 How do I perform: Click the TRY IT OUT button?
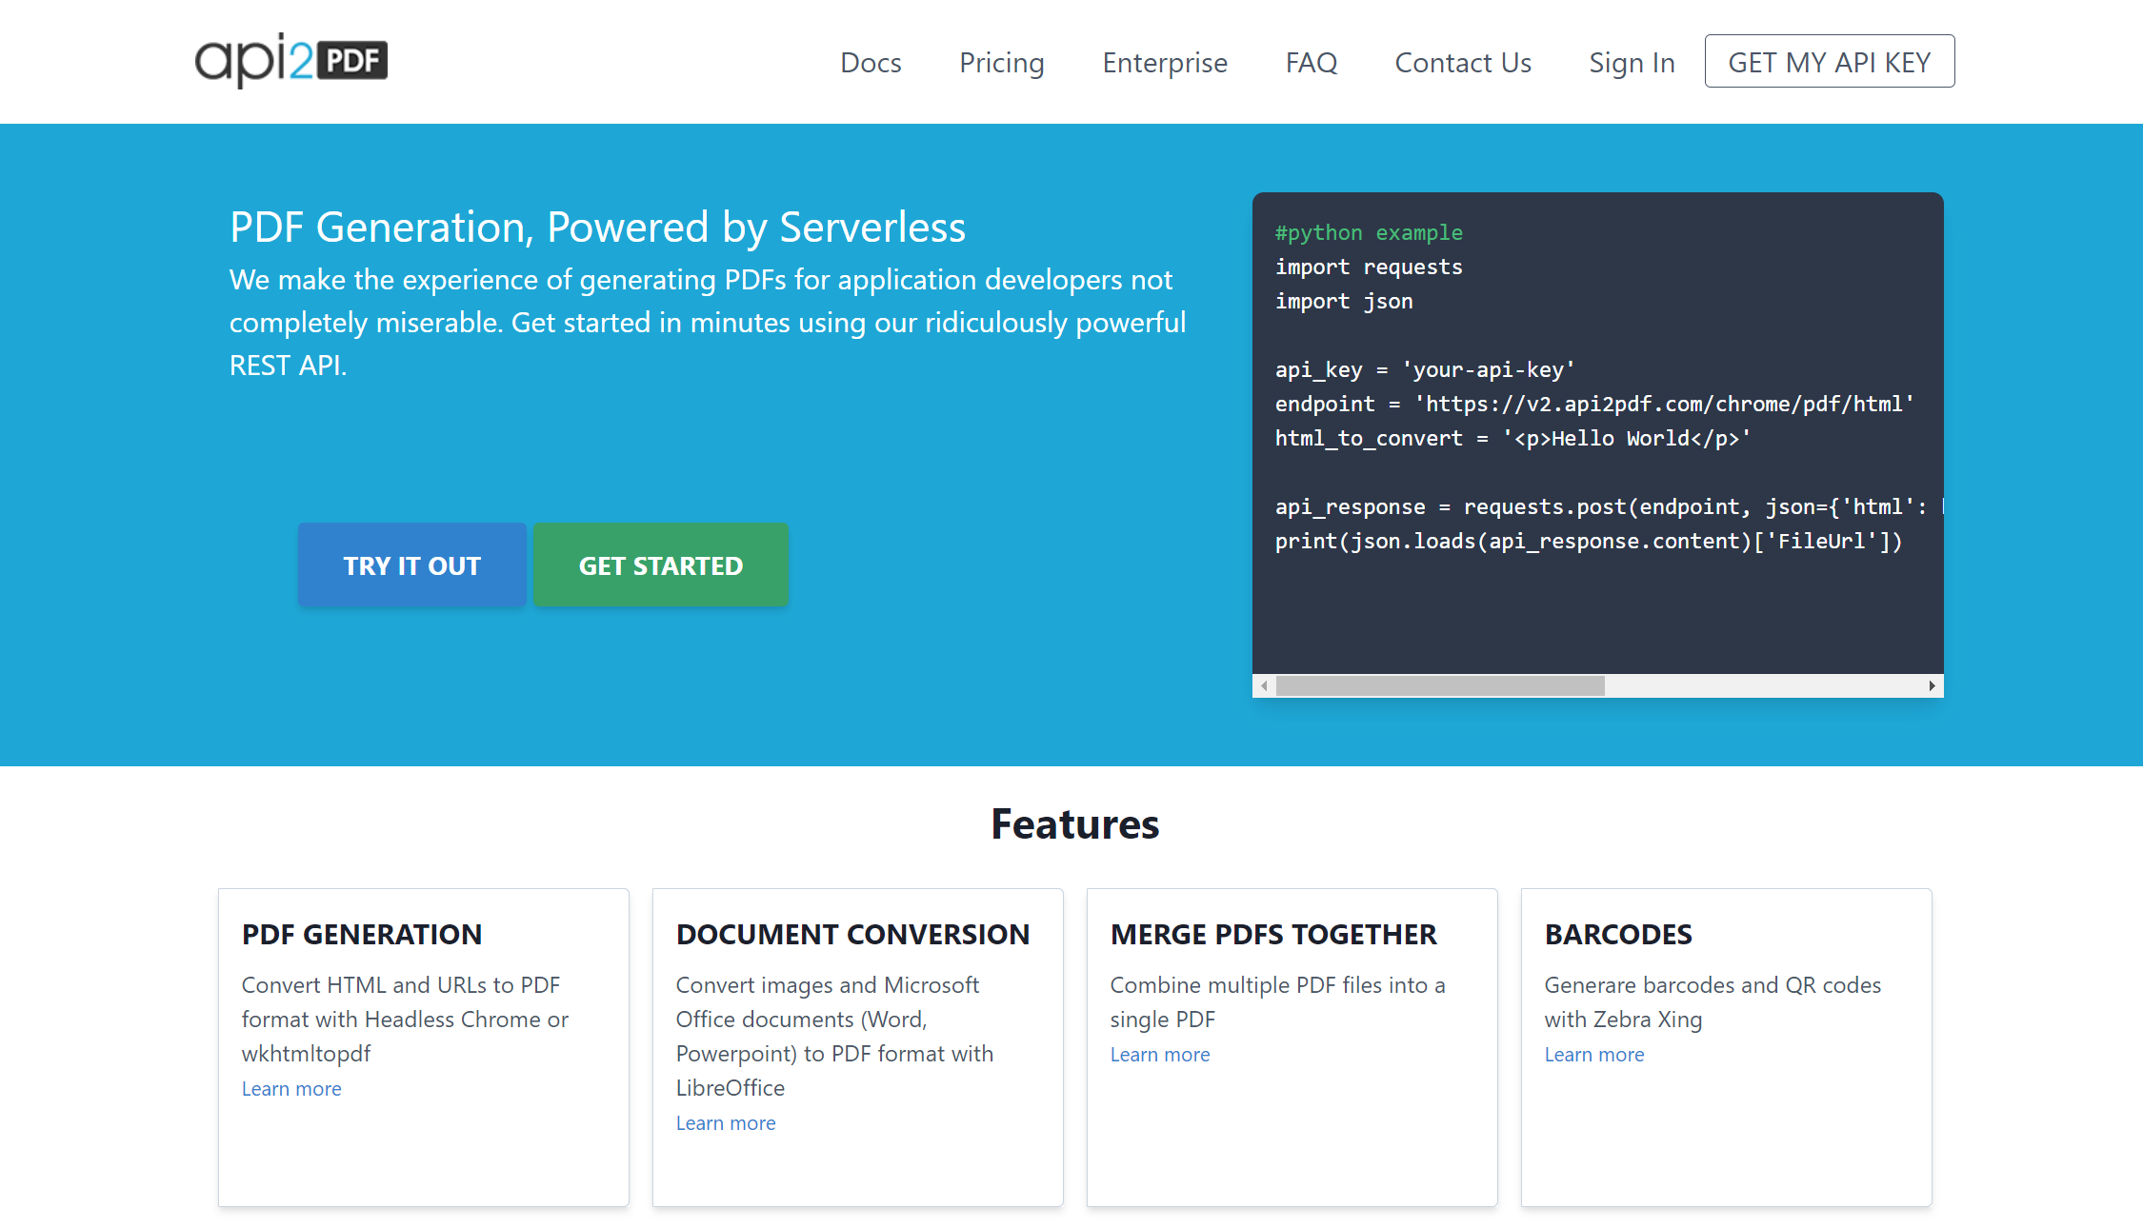(x=411, y=564)
